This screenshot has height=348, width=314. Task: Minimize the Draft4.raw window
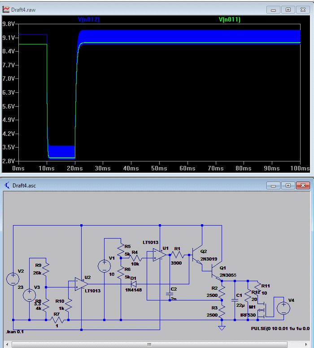point(273,10)
